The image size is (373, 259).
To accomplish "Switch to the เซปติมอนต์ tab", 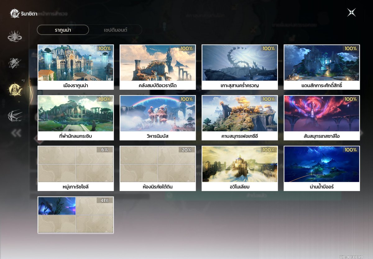I will point(115,30).
